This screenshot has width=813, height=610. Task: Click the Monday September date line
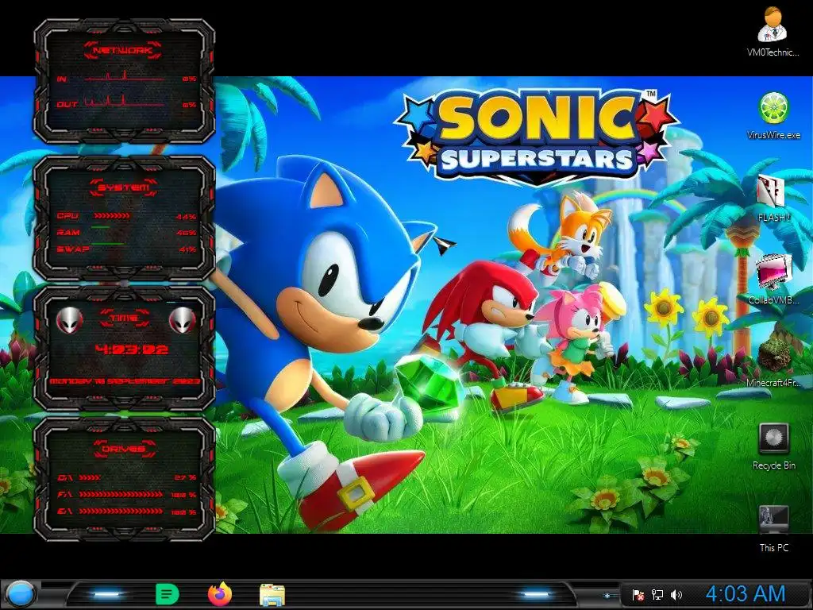click(125, 381)
